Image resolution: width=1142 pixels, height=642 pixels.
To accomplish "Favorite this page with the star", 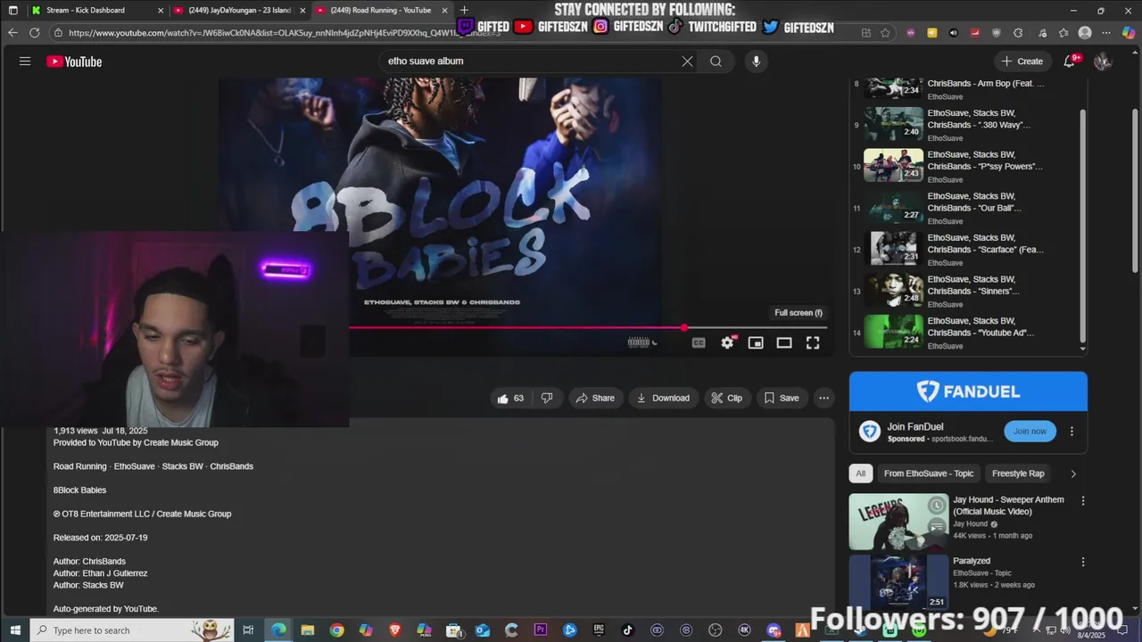I will click(x=885, y=32).
